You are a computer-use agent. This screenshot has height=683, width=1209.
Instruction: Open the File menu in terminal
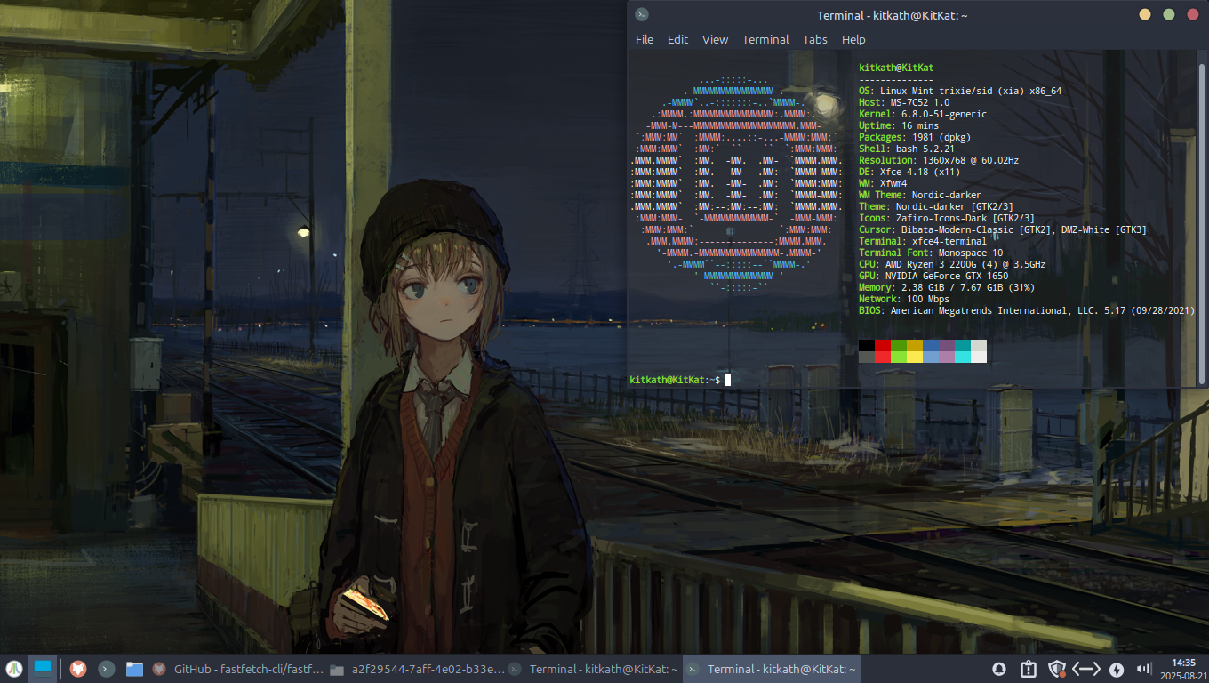click(x=645, y=39)
